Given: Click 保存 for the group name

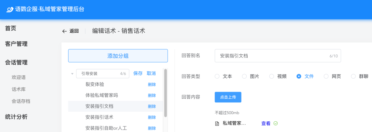Looking at the screenshot, I should click(x=138, y=73).
